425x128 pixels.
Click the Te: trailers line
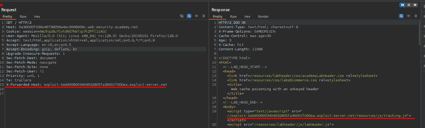(x=19, y=80)
